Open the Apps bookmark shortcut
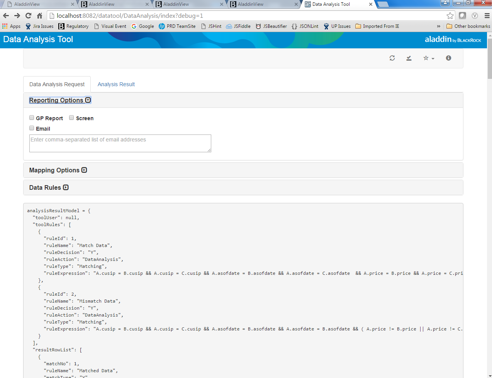 tap(11, 26)
